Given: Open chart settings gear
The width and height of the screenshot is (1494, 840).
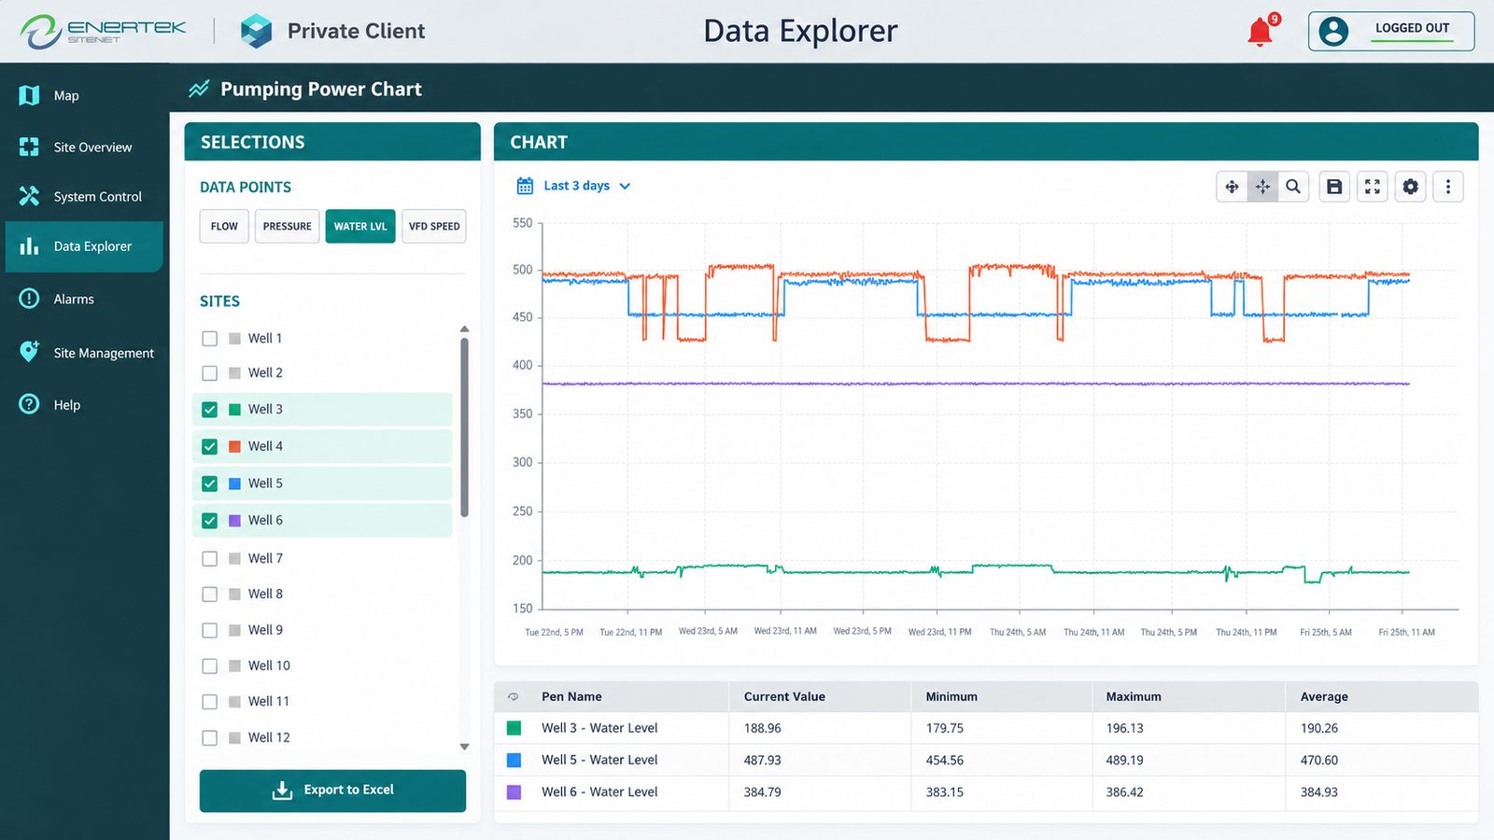Looking at the screenshot, I should coord(1411,187).
